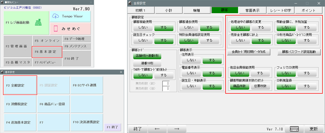Launch 顧客パスワード設定起動
Image resolution: width=325 pixels, height=133 pixels.
click(x=299, y=52)
